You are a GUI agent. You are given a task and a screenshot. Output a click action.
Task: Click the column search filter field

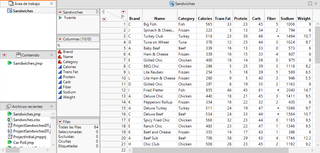tap(78, 45)
